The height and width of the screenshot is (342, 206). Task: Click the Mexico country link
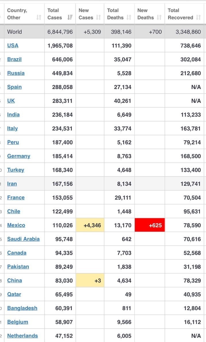click(16, 225)
